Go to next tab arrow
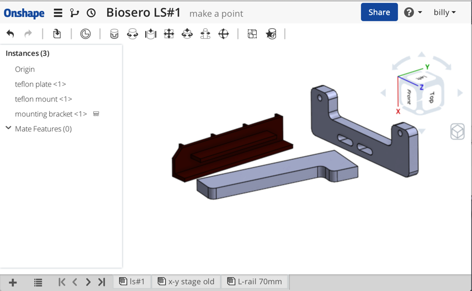The image size is (472, 291). coord(88,282)
